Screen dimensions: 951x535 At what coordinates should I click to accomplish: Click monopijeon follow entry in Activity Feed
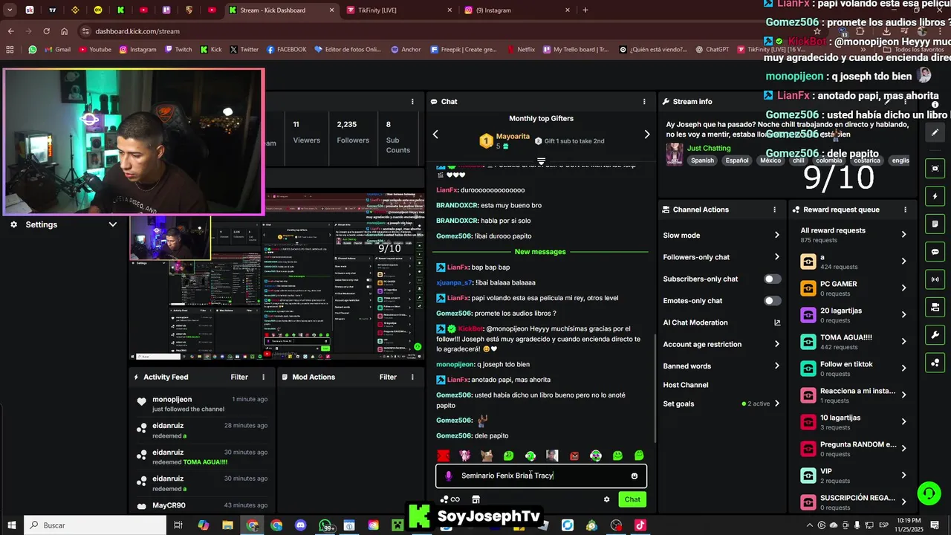[201, 403]
